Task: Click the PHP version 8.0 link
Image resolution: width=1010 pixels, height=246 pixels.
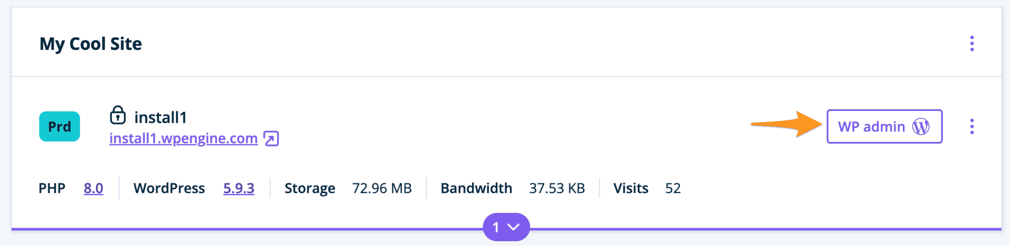Action: point(93,188)
